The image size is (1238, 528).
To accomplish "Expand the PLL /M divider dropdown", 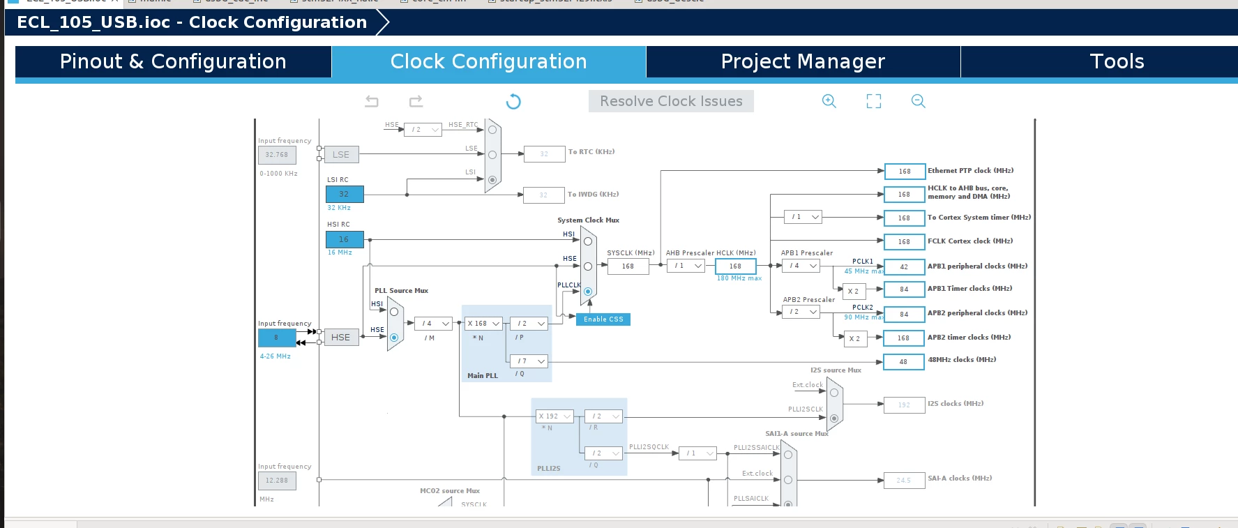I will (434, 324).
